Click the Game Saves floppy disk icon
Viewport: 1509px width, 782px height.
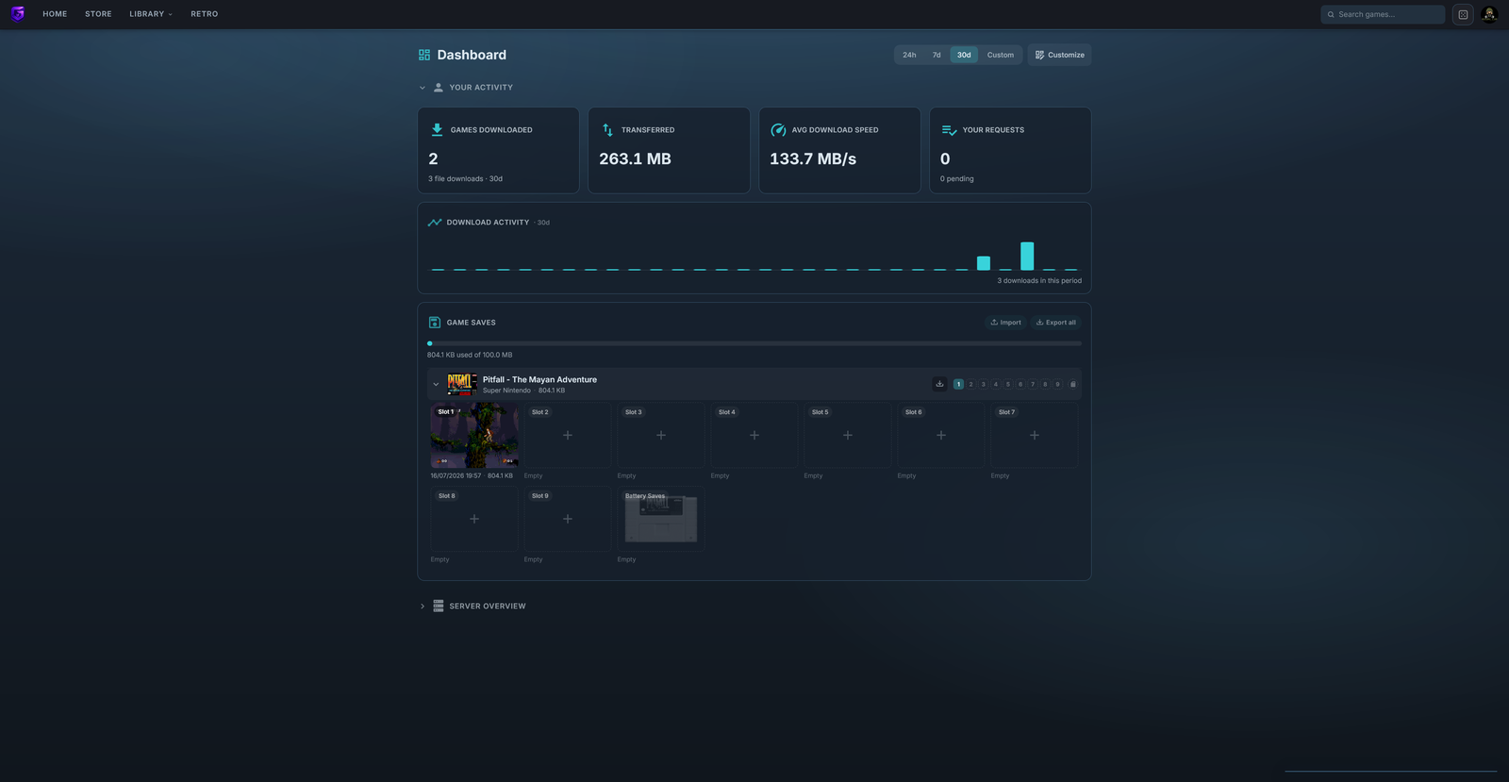click(x=435, y=323)
